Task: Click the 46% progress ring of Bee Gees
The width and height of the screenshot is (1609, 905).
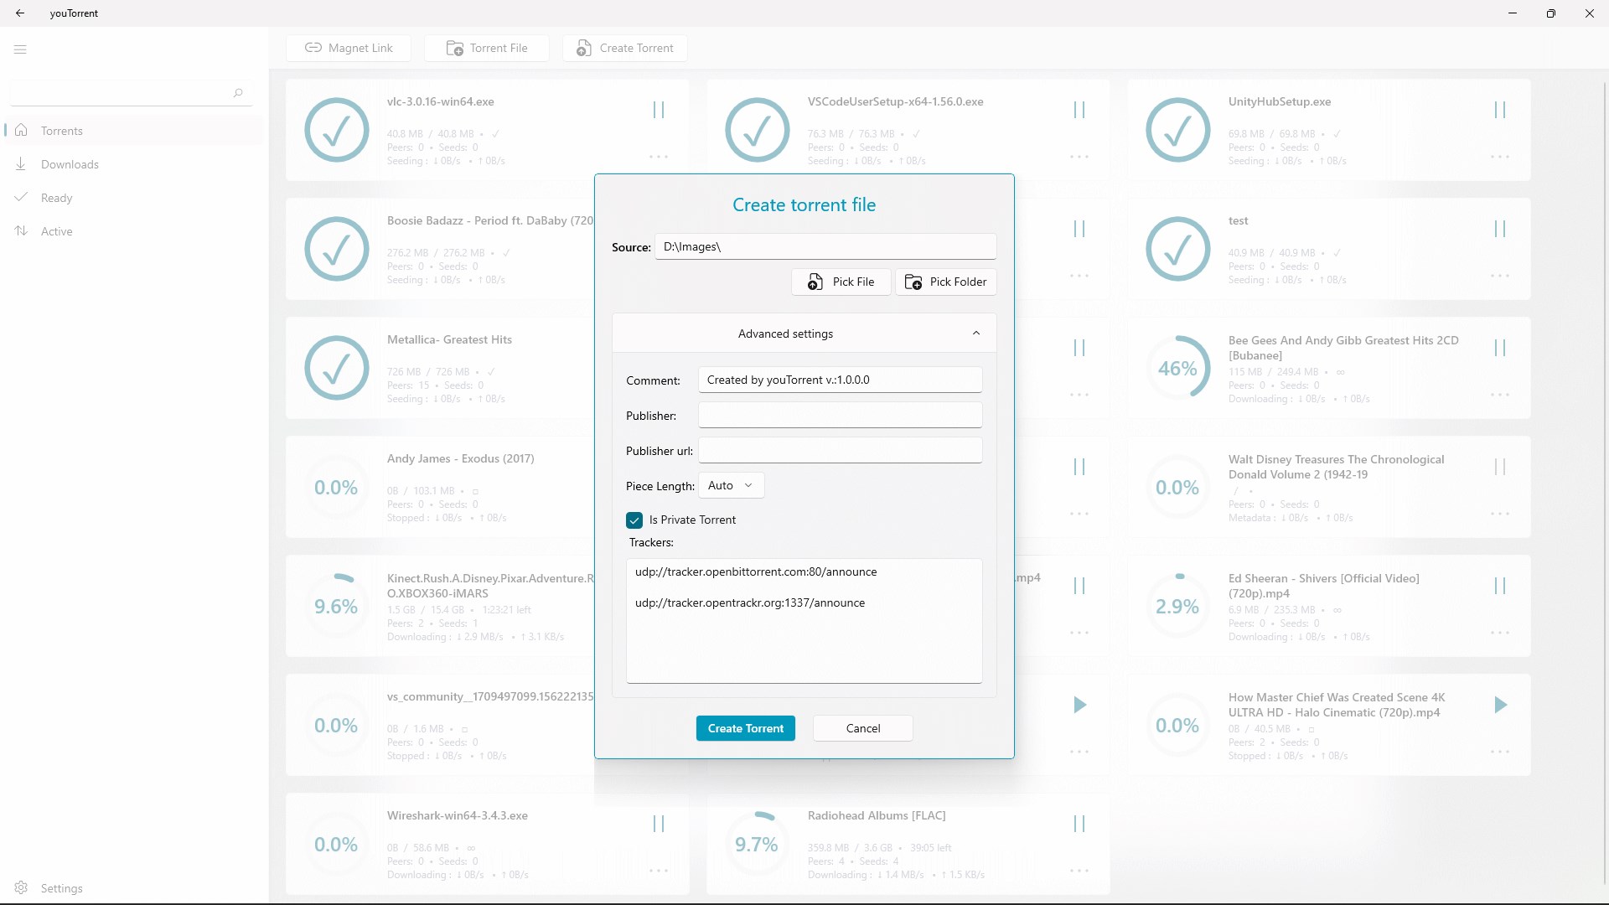Action: tap(1177, 369)
